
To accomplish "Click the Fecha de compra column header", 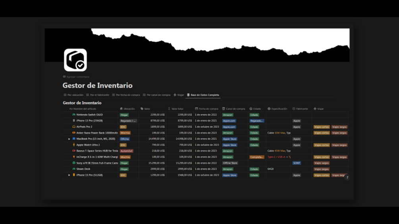I will pos(206,109).
